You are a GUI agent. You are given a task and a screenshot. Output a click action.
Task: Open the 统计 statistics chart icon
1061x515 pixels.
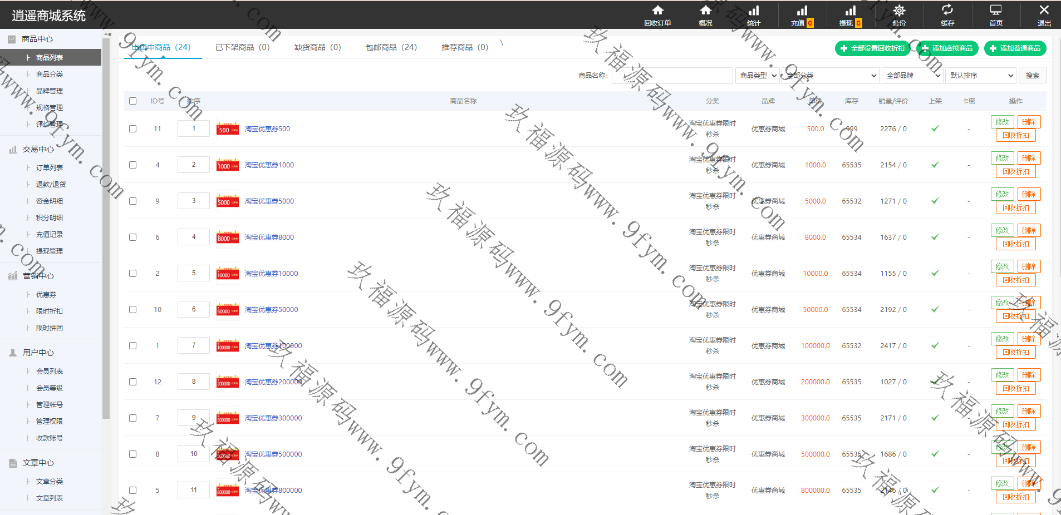pos(753,11)
